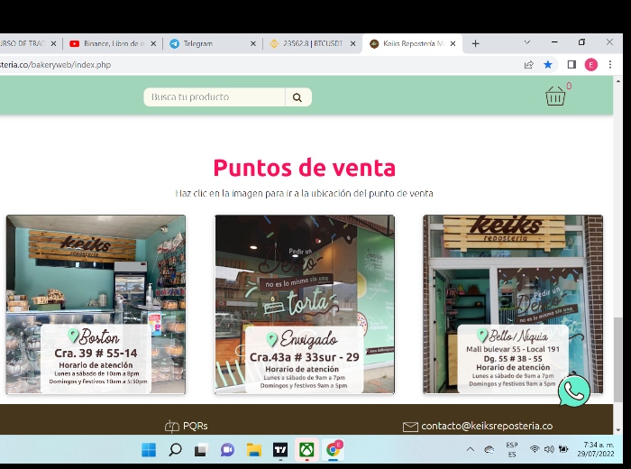Viewport: 631px width, 469px height.
Task: Open TradingView from the taskbar
Action: tap(280, 450)
